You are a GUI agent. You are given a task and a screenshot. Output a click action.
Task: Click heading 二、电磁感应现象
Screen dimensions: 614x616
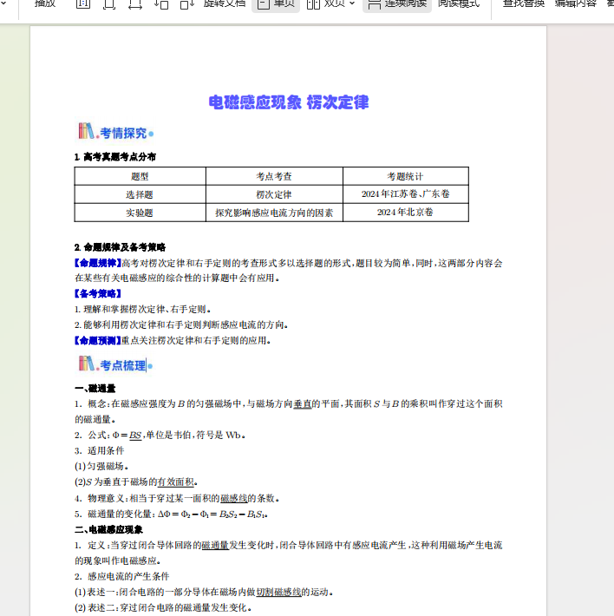[108, 529]
